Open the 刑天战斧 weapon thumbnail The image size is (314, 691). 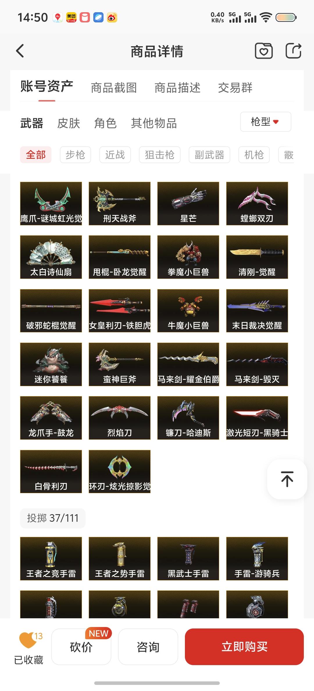[x=119, y=204]
